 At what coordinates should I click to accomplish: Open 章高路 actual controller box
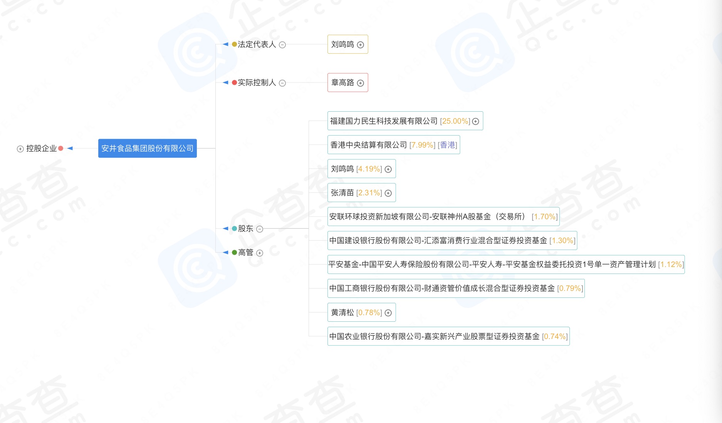(348, 82)
